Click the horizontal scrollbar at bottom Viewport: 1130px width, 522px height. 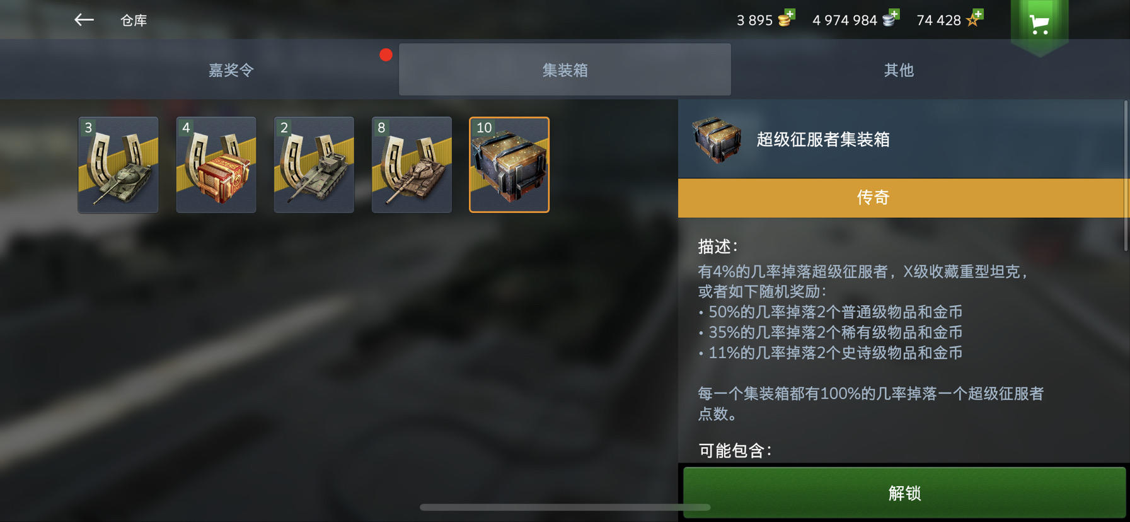pos(565,507)
